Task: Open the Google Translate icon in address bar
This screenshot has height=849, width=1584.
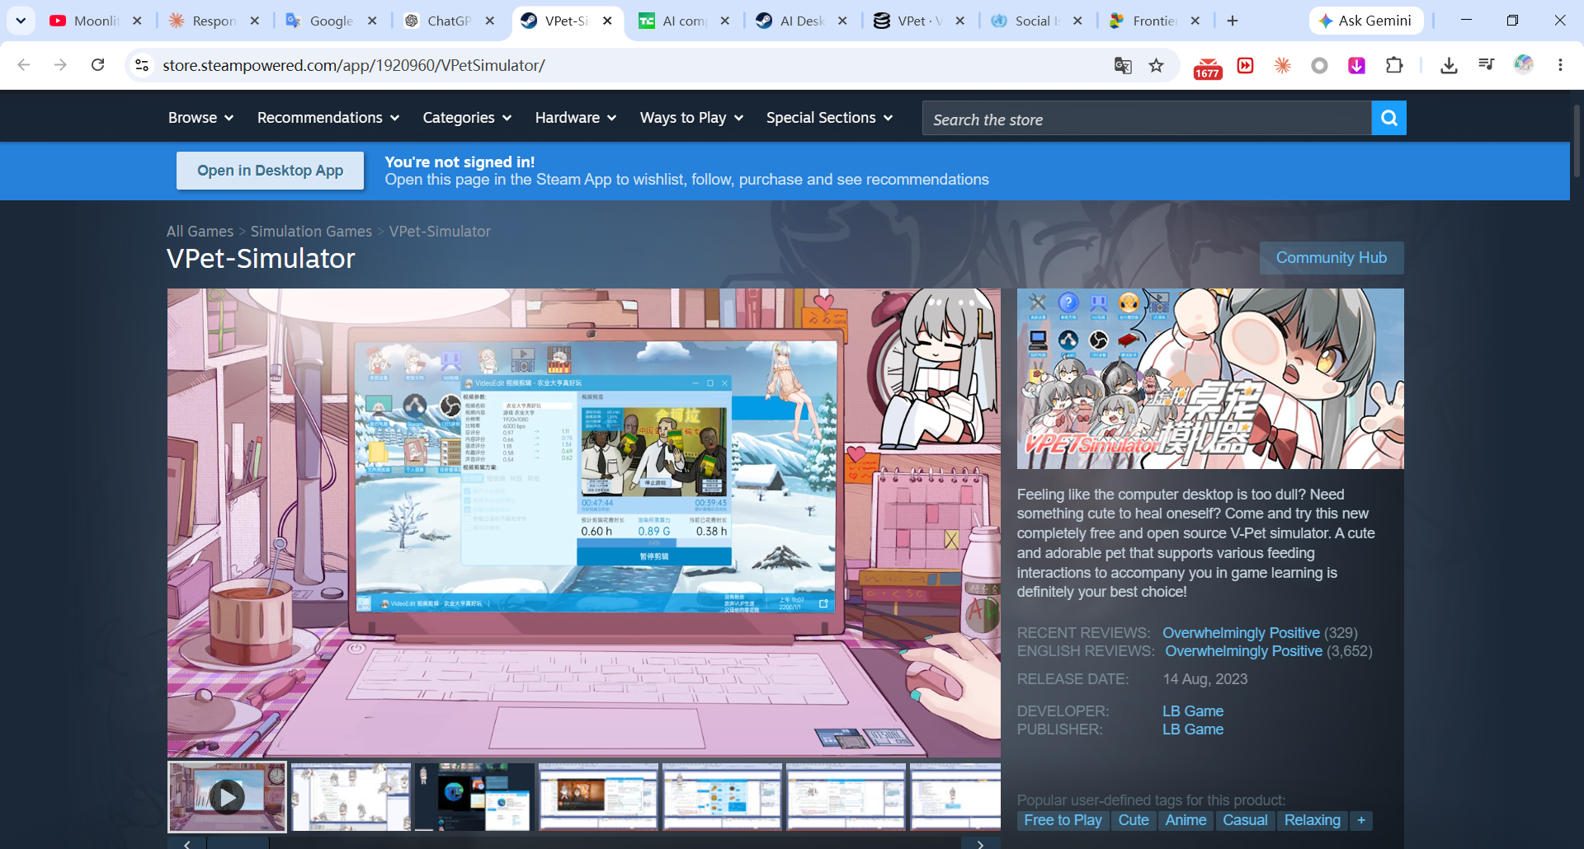Action: [1123, 65]
